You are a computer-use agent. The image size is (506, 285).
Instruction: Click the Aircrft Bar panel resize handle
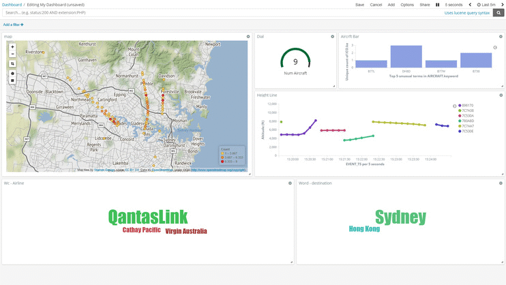click(x=503, y=86)
